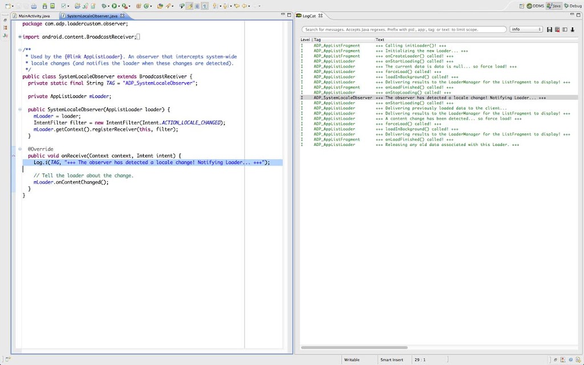Viewport: 584px width, 365px height.
Task: Switch to the Debug perspective
Action: click(572, 6)
